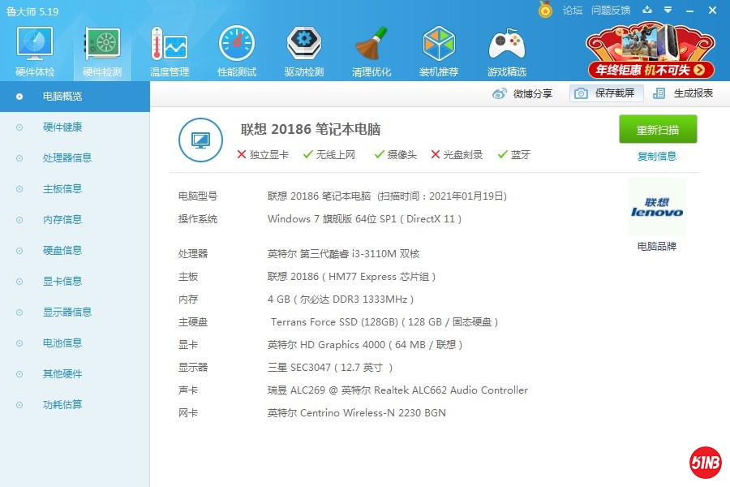
Task: Click the 年终钜惠 promotional banner
Action: (651, 50)
